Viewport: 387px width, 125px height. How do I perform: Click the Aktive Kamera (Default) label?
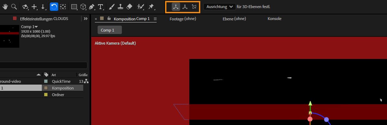(115, 43)
